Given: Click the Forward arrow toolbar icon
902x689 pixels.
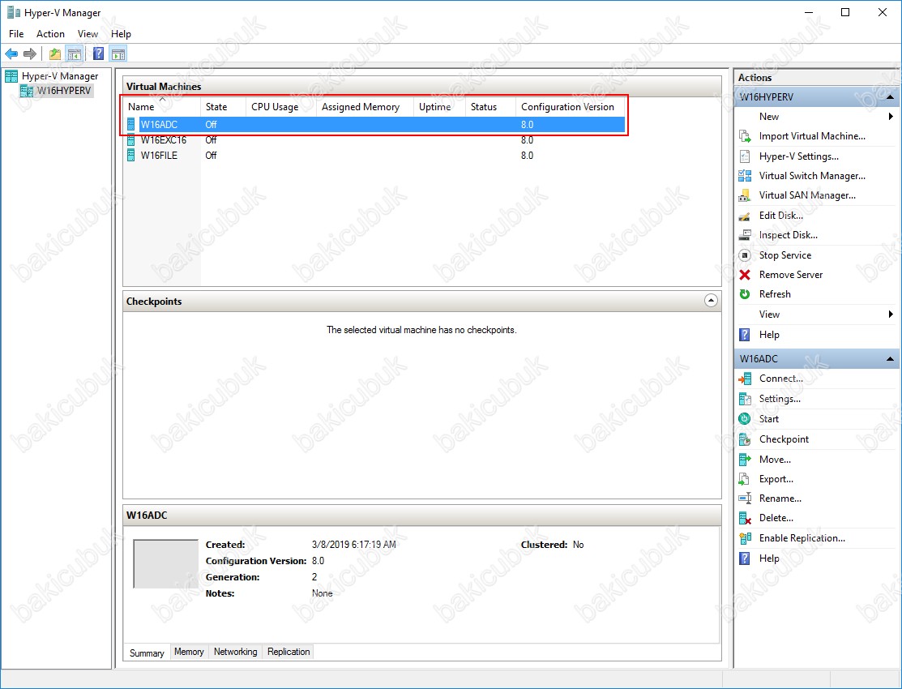Looking at the screenshot, I should tap(30, 54).
